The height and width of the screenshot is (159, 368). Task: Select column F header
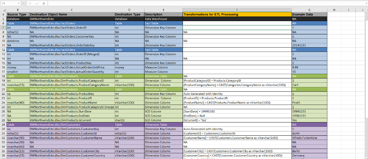pyautogui.click(x=237, y=10)
